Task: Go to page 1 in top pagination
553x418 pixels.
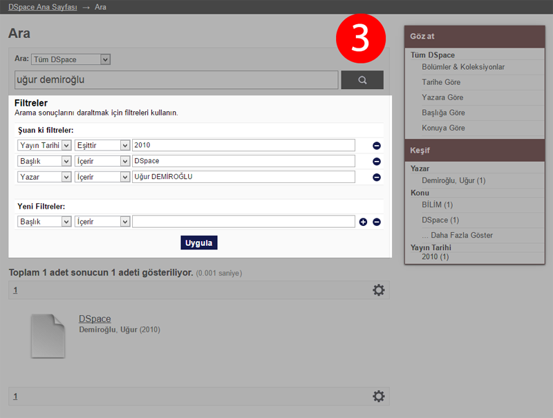Action: [x=15, y=290]
